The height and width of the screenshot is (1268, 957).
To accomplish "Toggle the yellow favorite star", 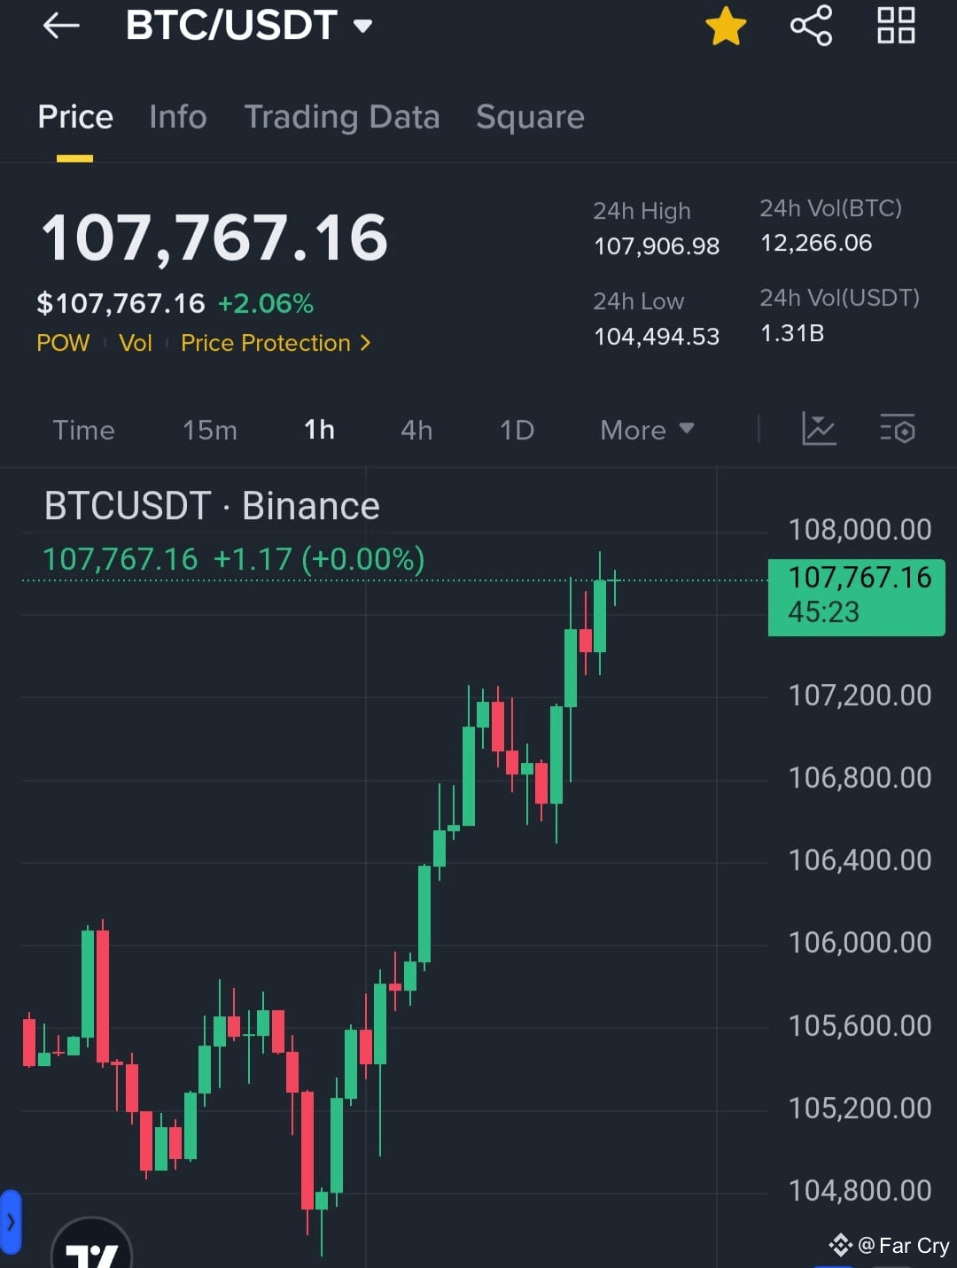I will pyautogui.click(x=726, y=25).
